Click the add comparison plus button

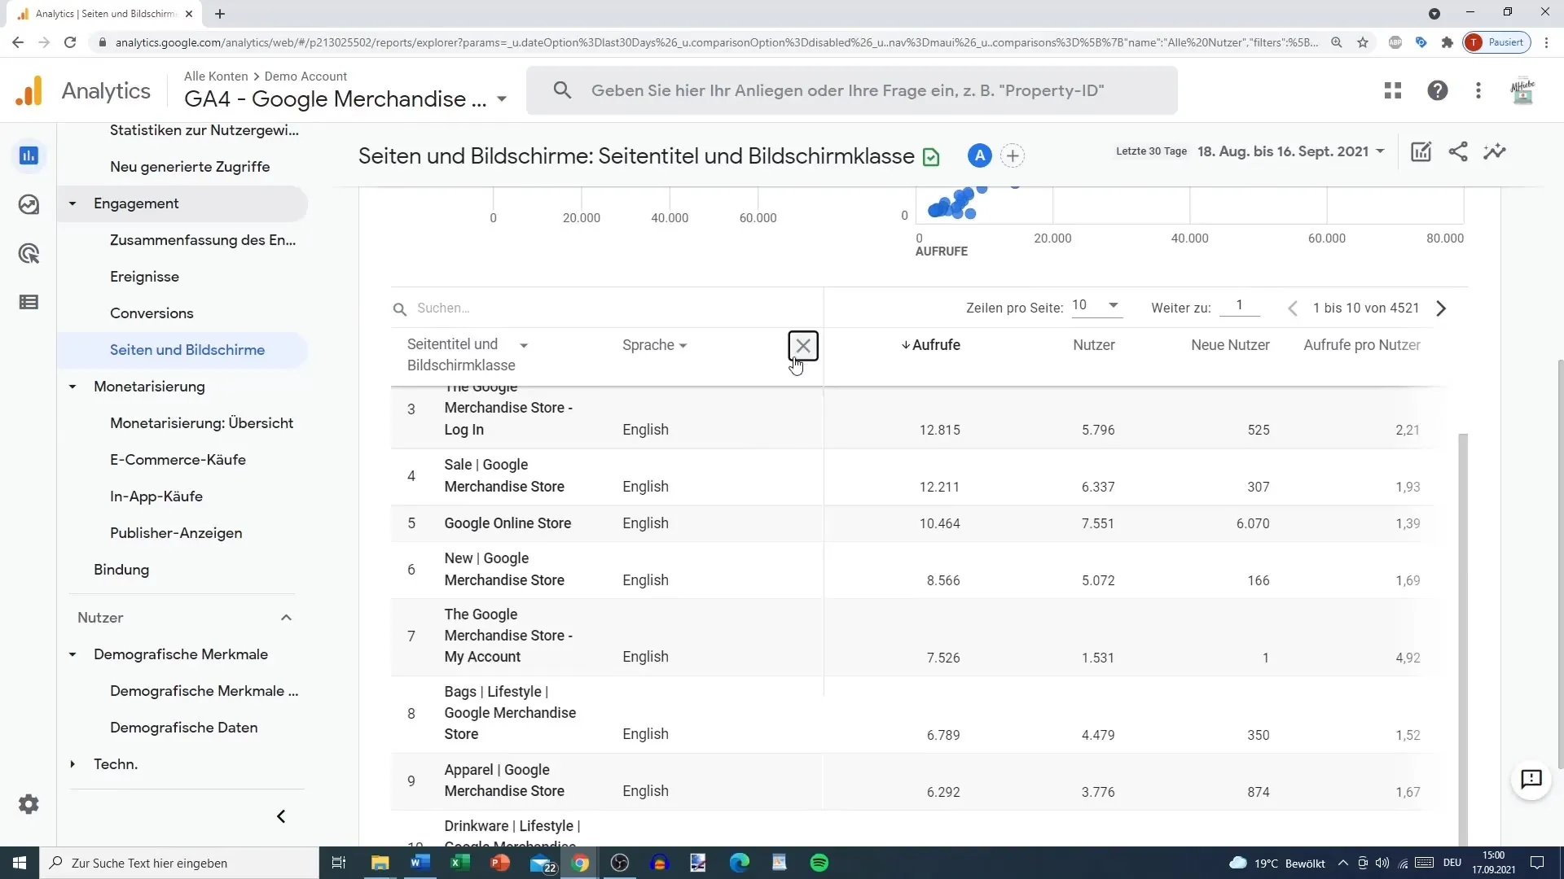(1013, 155)
